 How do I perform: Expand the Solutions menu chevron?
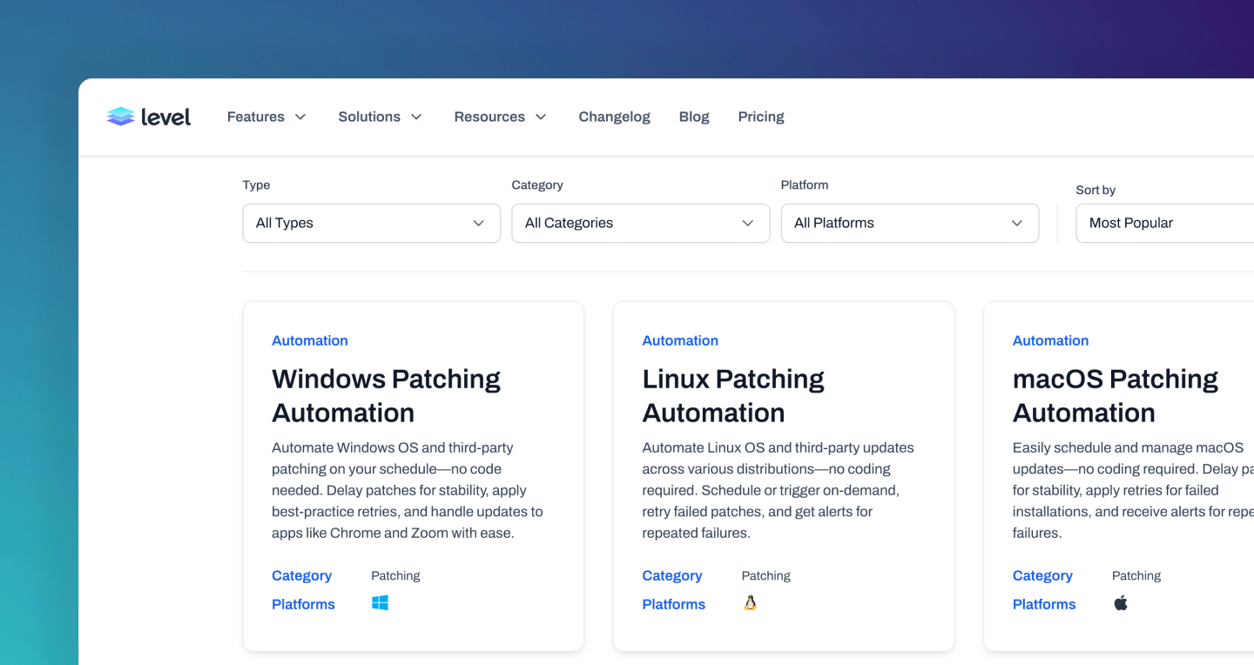(x=416, y=117)
